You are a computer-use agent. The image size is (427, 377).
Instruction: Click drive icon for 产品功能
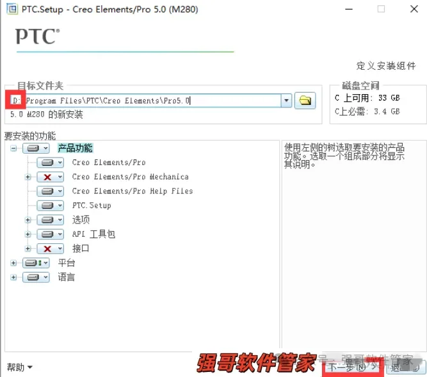33,148
